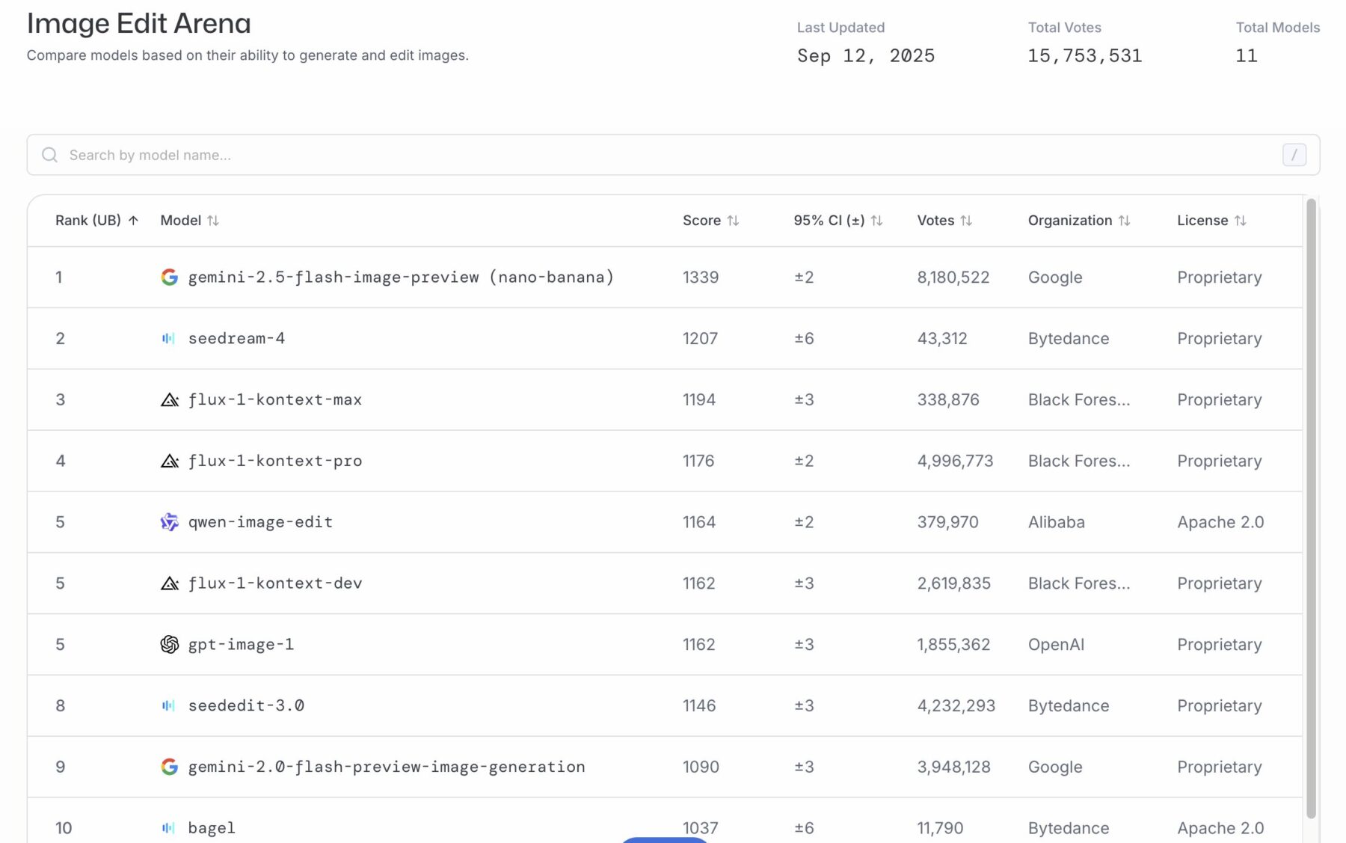This screenshot has width=1346, height=843.
Task: Click the Total Models count 11
Action: coord(1247,56)
